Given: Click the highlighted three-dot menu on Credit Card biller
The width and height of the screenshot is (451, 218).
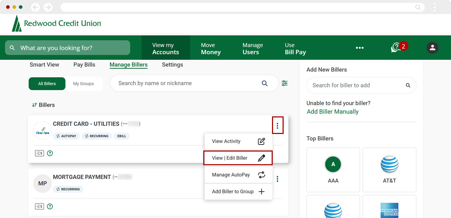Looking at the screenshot, I should click(x=278, y=125).
